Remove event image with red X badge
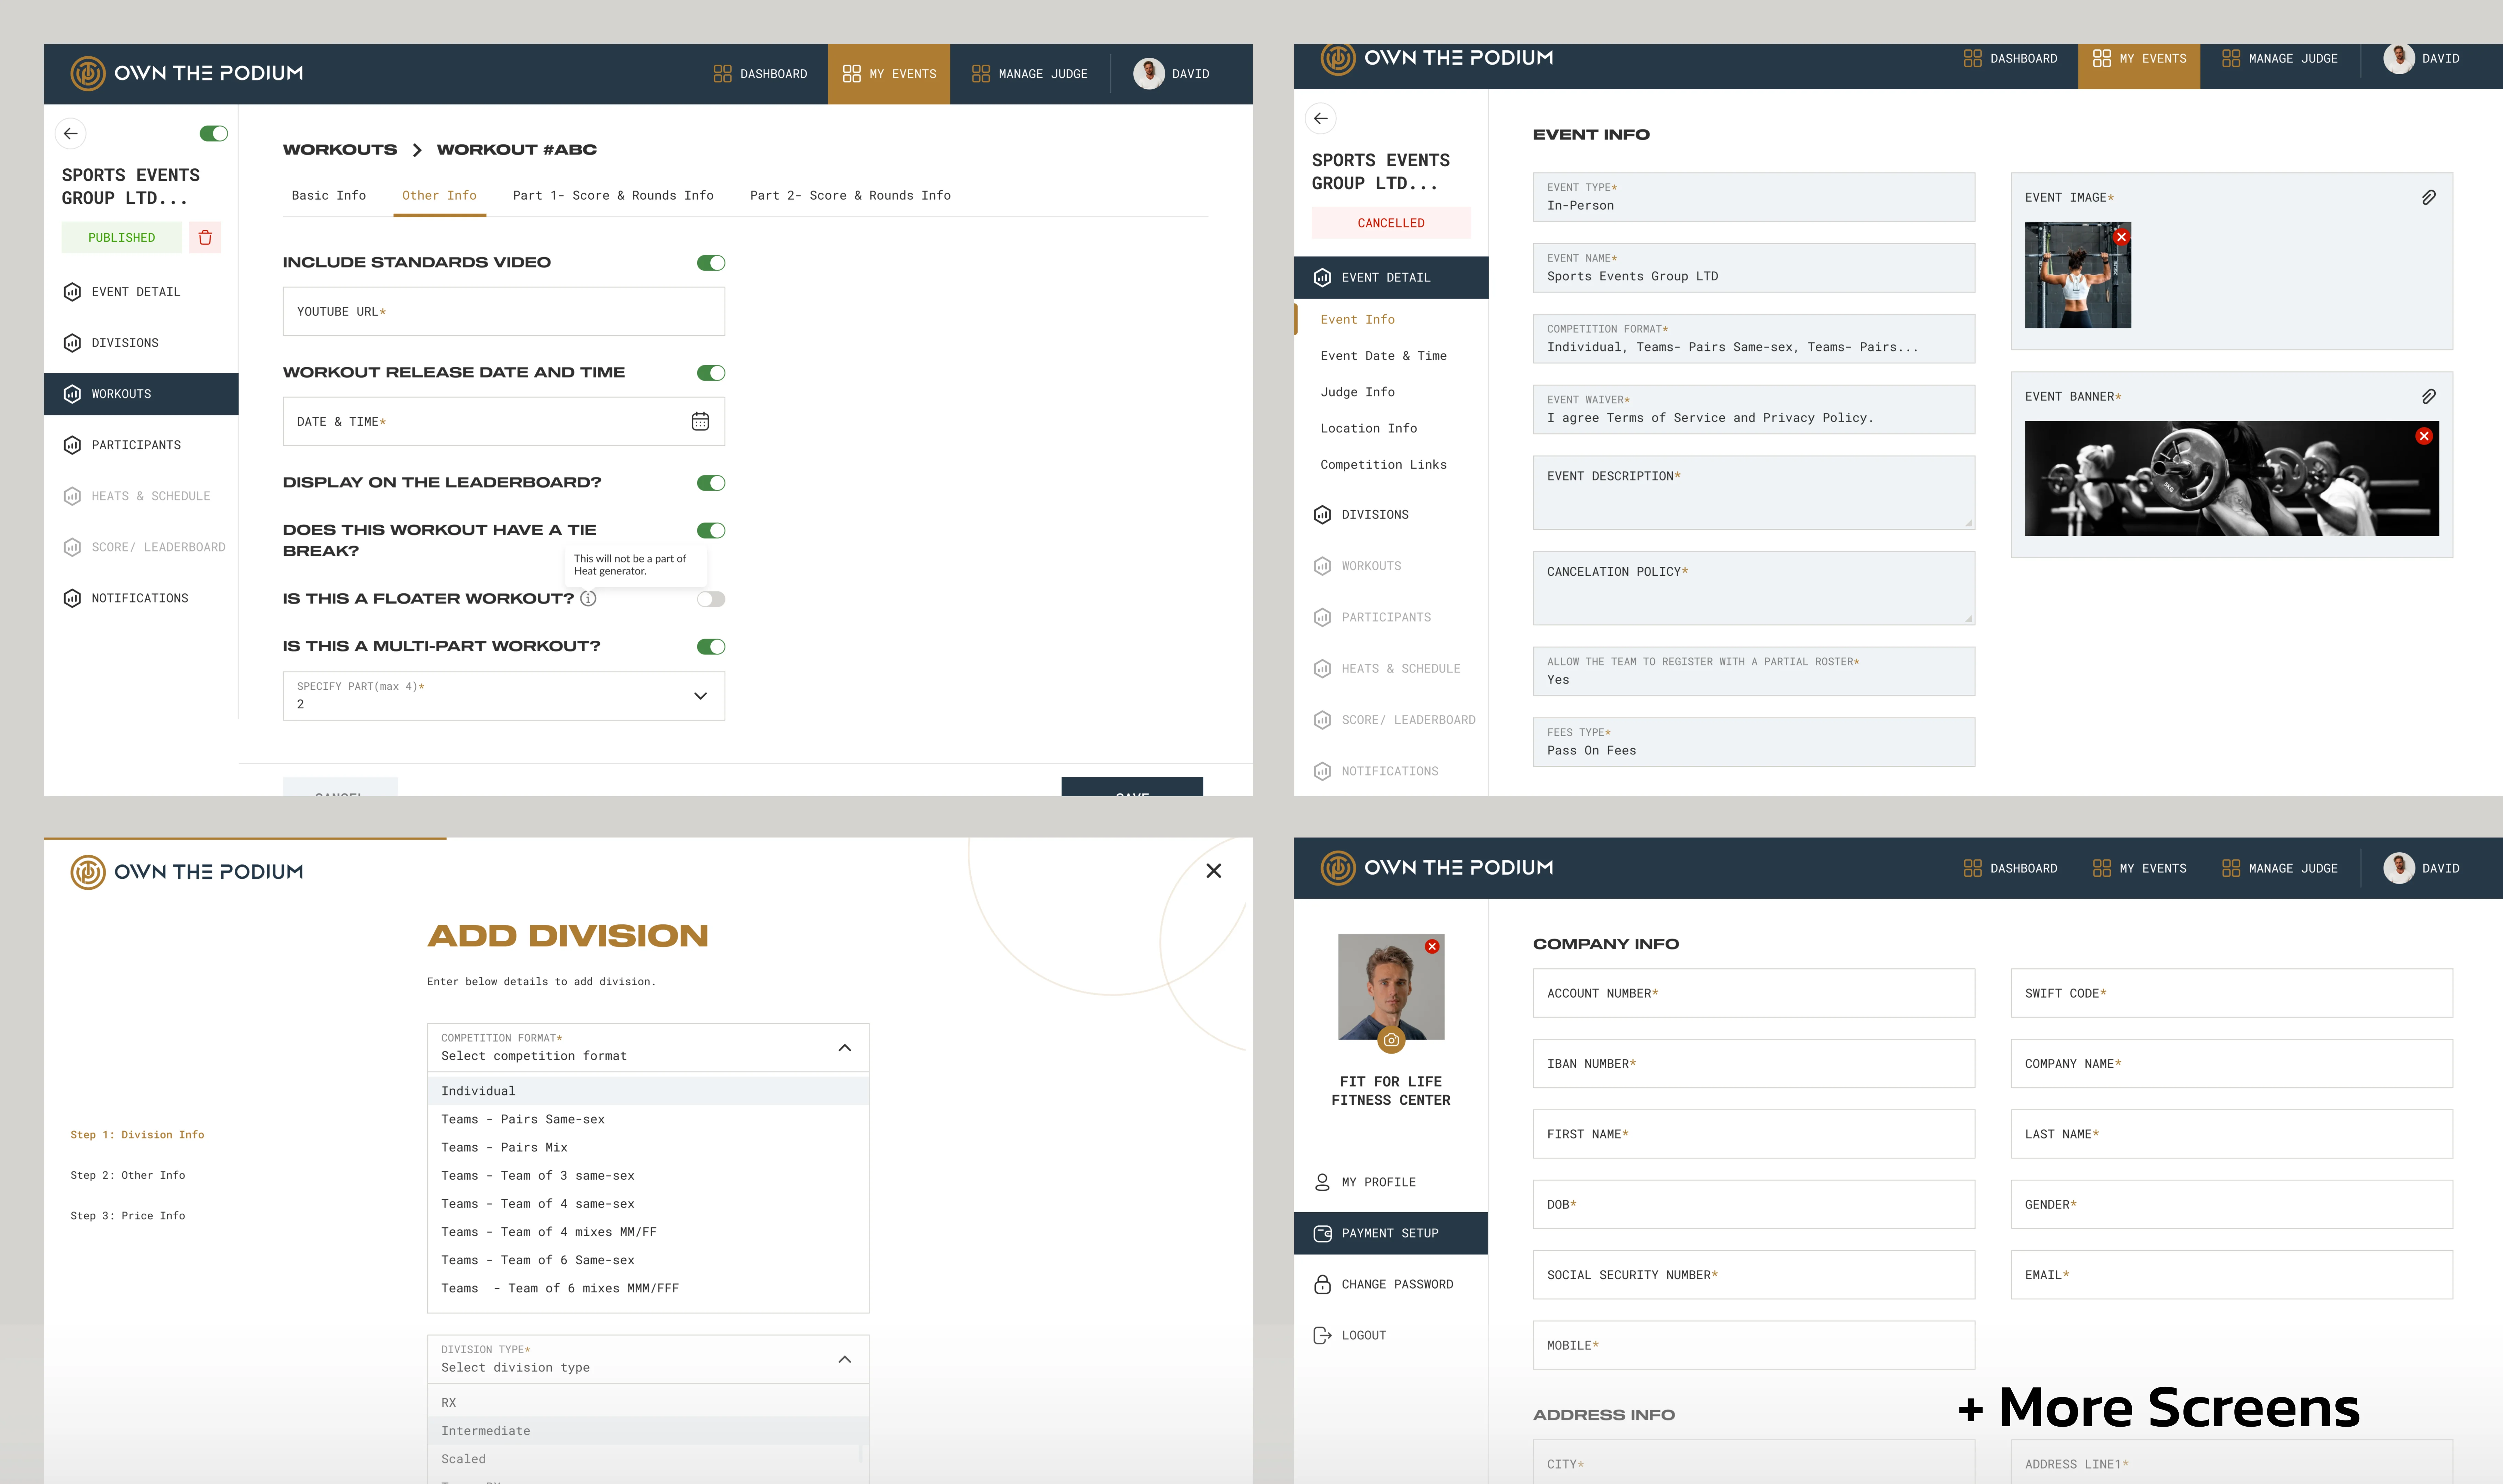 pyautogui.click(x=2121, y=237)
